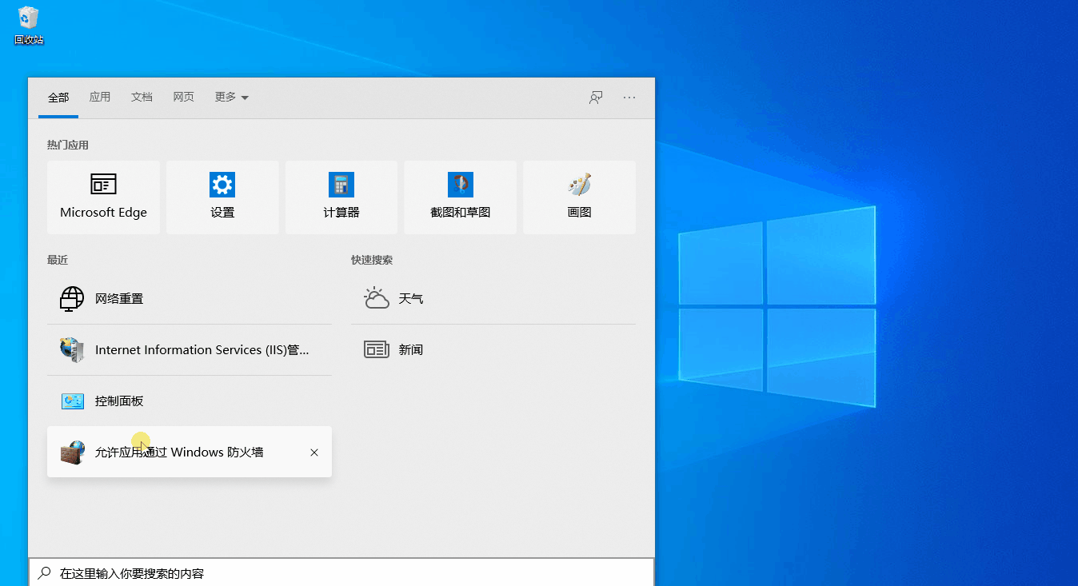Click the 新闻 news icon
Screen dimensions: 1078x586
click(376, 349)
